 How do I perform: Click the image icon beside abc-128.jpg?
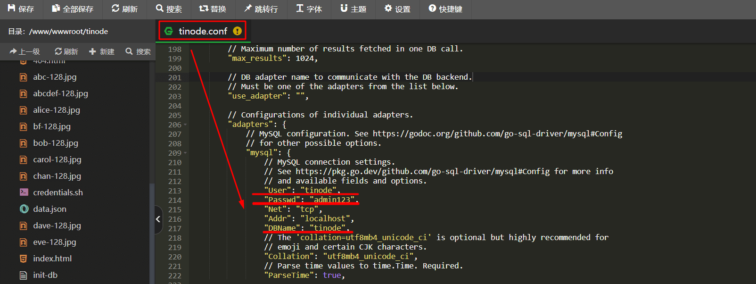pos(23,77)
